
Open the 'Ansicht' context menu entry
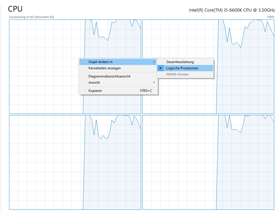point(94,83)
